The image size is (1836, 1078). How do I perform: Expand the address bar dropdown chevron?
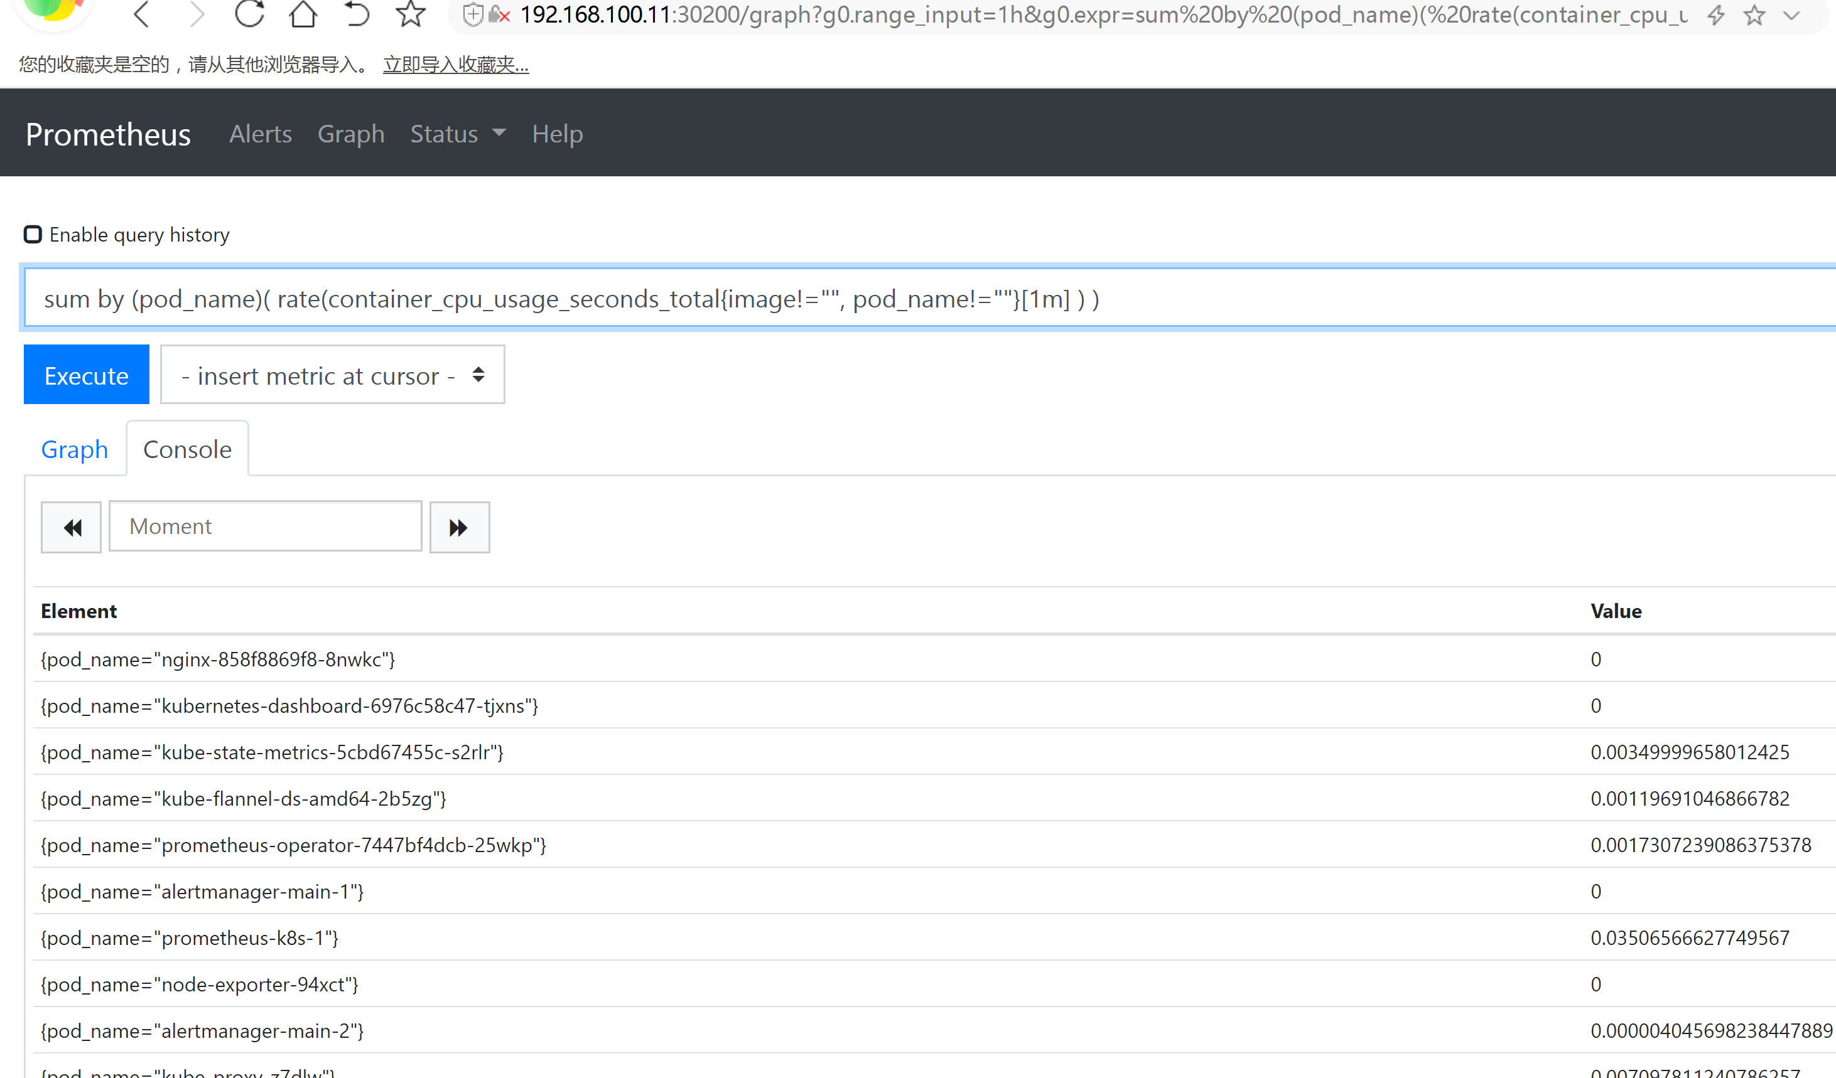point(1791,14)
